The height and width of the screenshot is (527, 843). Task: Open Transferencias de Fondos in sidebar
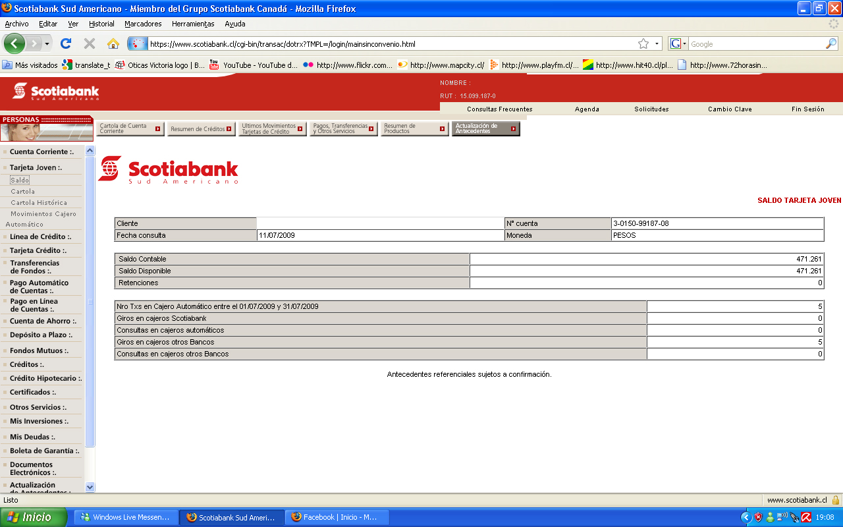34,267
